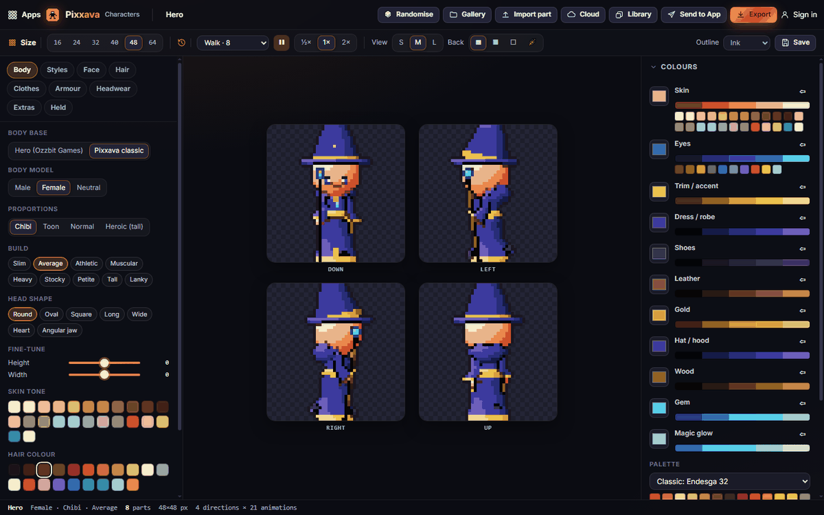Switch to the Clothes tab

coord(27,89)
